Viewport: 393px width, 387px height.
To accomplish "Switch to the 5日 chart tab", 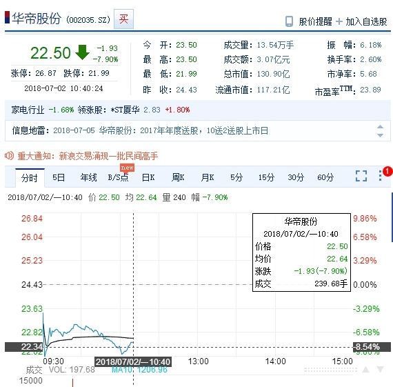I will tap(59, 177).
